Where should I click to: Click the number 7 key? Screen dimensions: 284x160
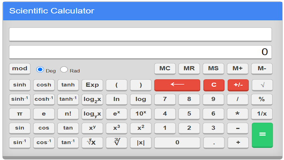pos(165,99)
